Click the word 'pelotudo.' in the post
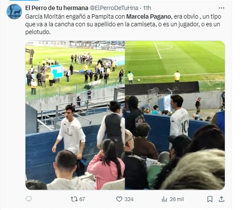243x210 pixels. (38, 32)
